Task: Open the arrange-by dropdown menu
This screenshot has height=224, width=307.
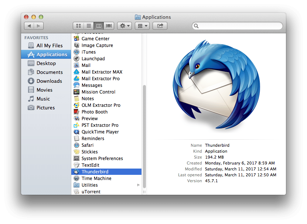Action: 142,26
